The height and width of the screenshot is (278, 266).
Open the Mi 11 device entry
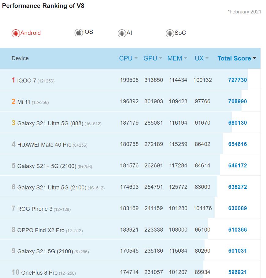pos(24,102)
